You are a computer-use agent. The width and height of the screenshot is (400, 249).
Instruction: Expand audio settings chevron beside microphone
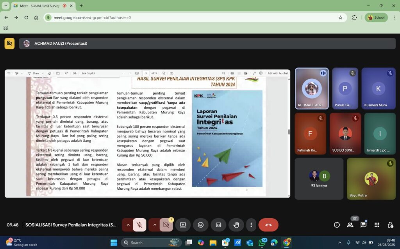128,225
